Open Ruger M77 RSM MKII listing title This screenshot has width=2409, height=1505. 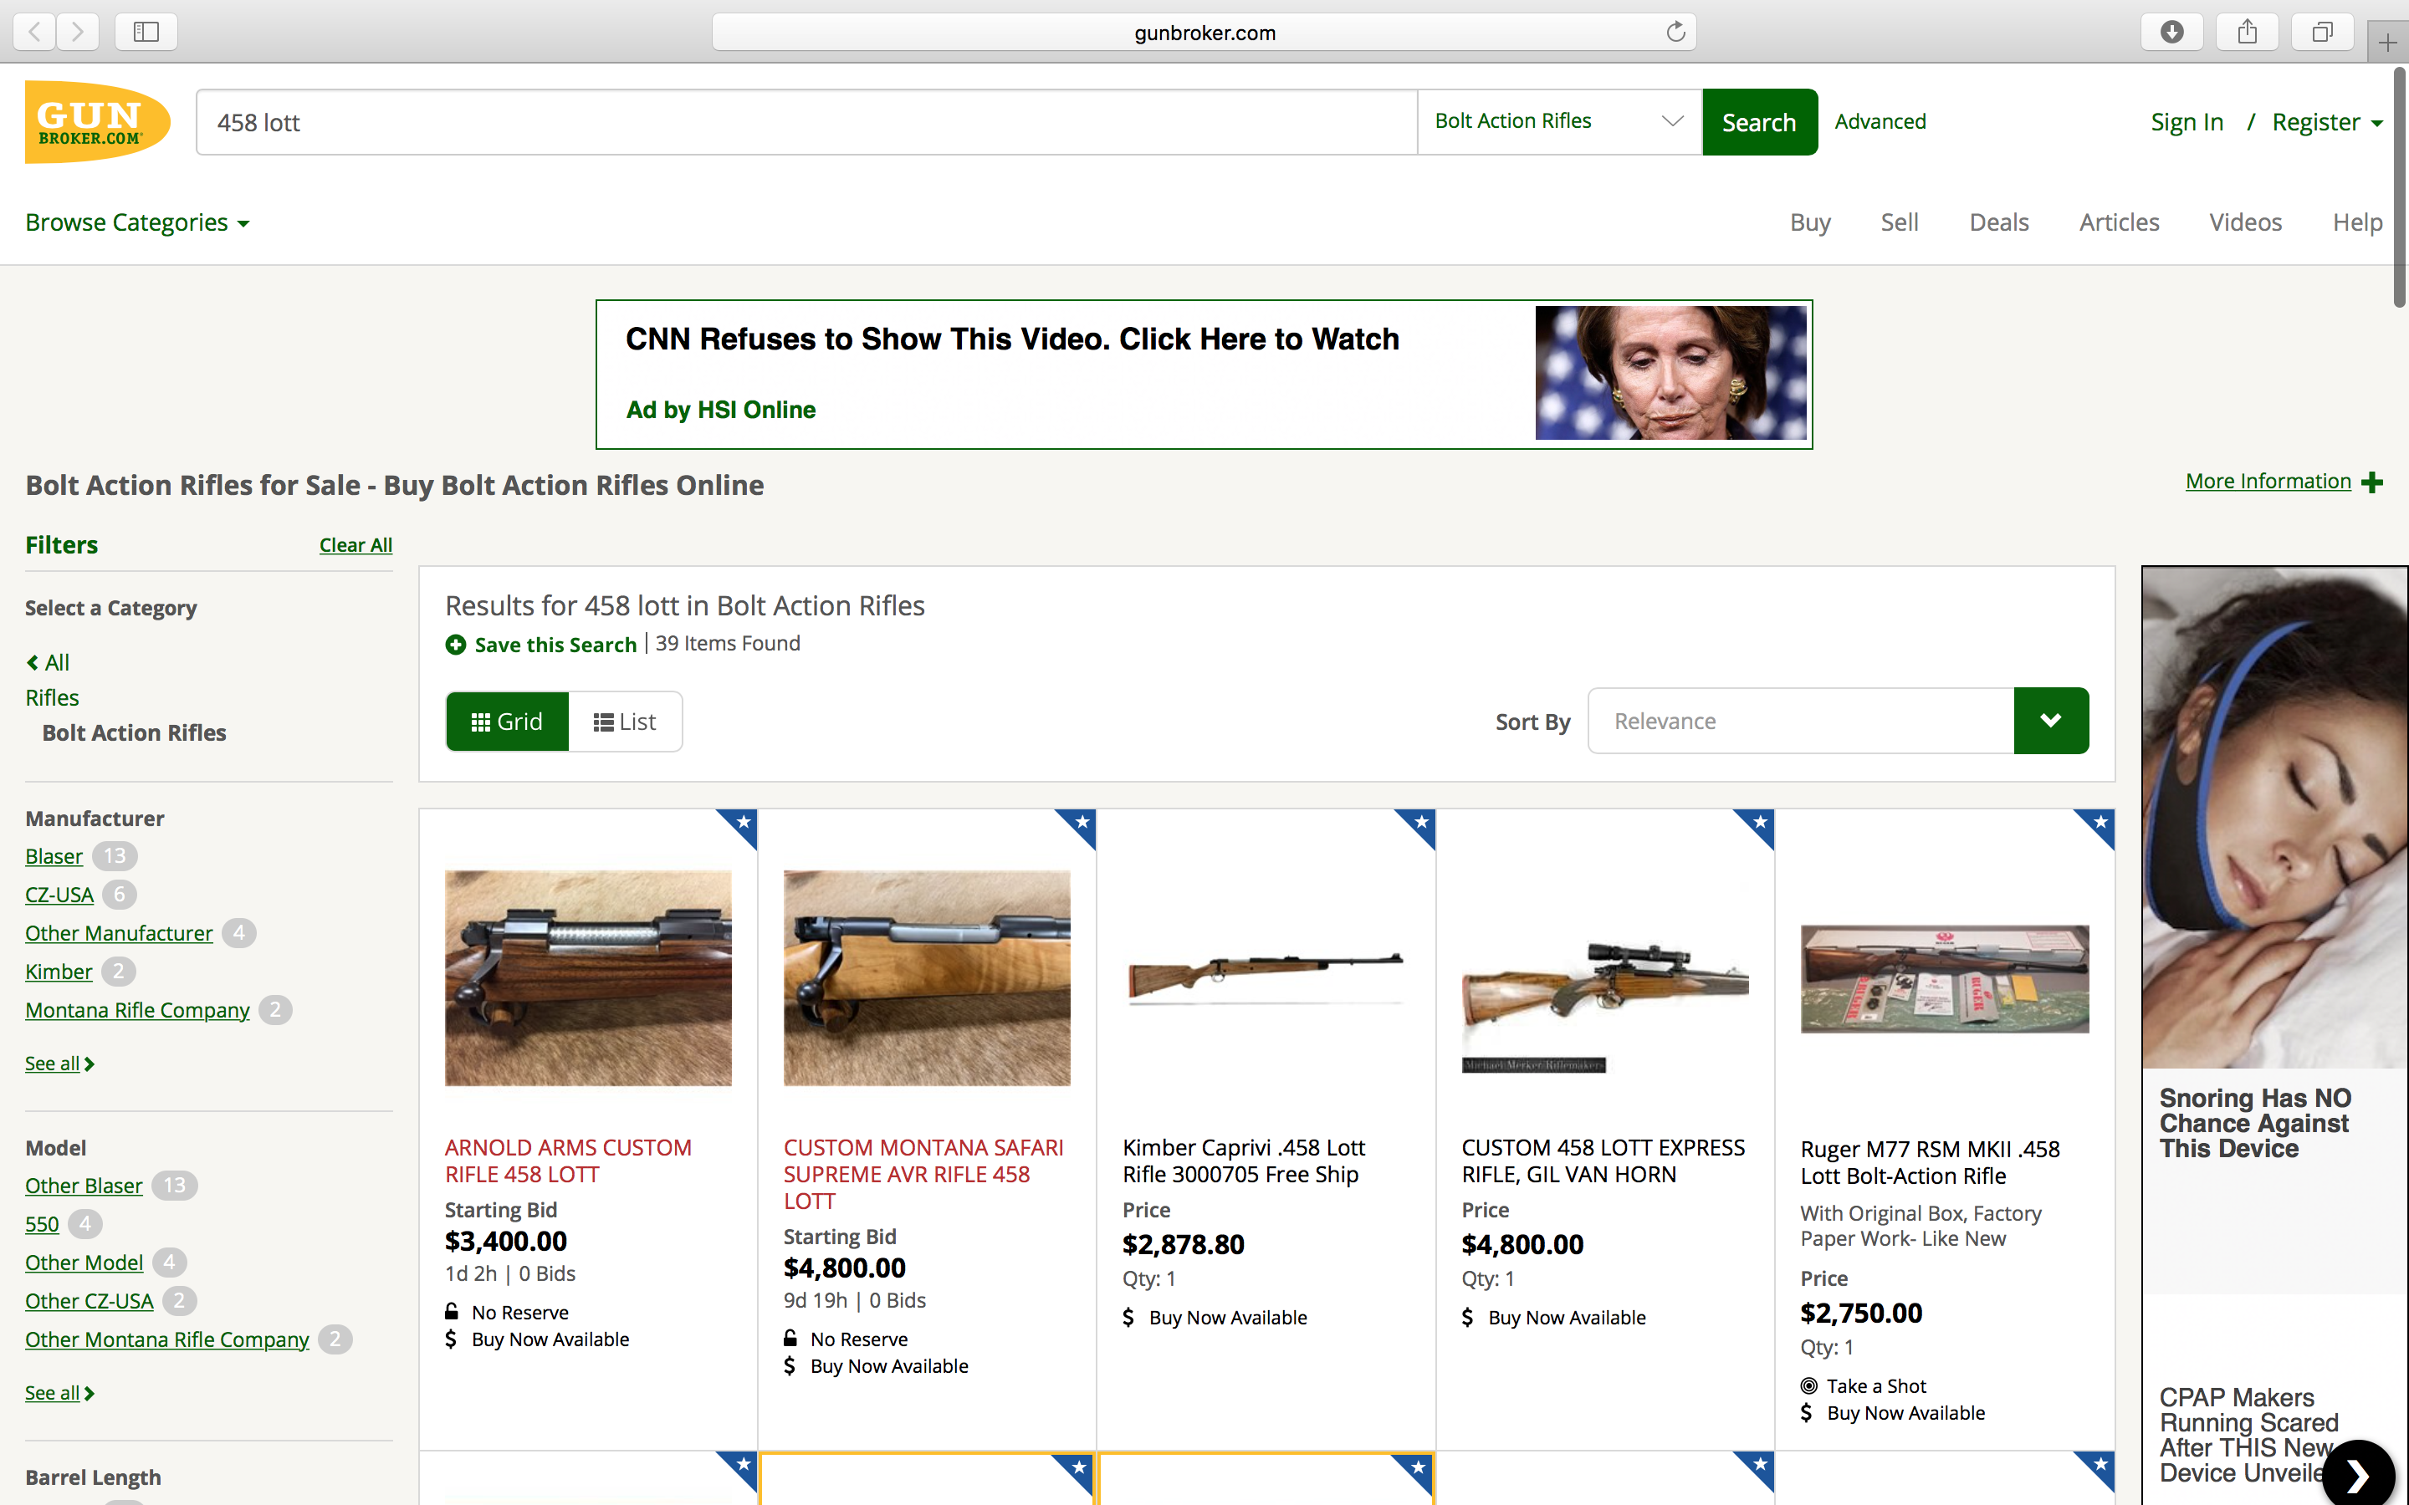[1929, 1161]
